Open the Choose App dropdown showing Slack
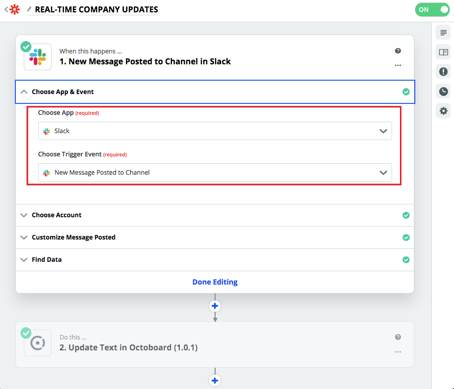Viewport: 454px width, 389px height. 215,131
